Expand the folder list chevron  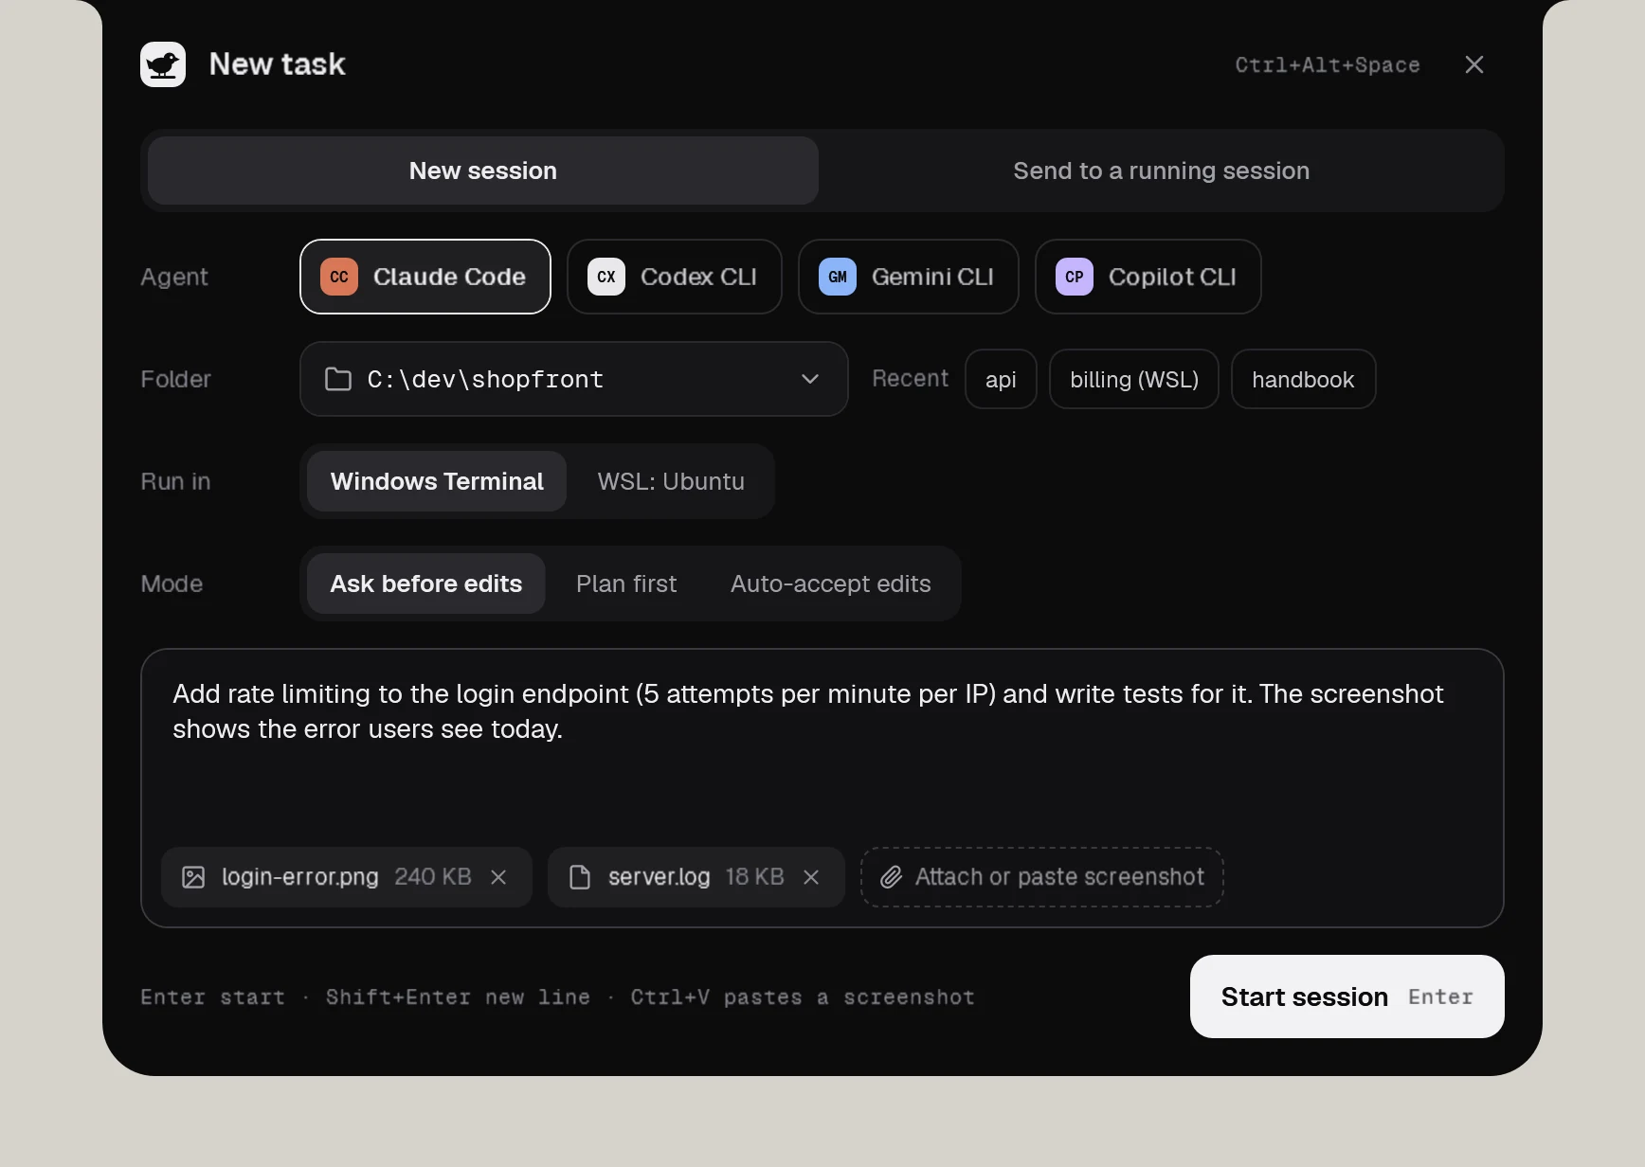[x=810, y=379]
